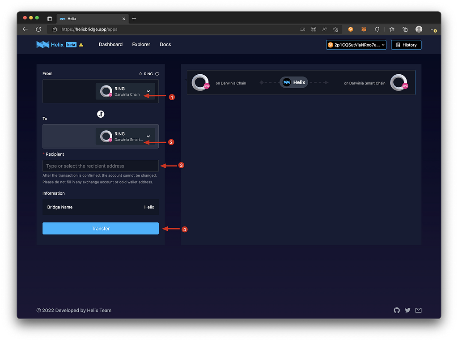
Task: Open the GitHub link icon in footer
Action: click(397, 310)
